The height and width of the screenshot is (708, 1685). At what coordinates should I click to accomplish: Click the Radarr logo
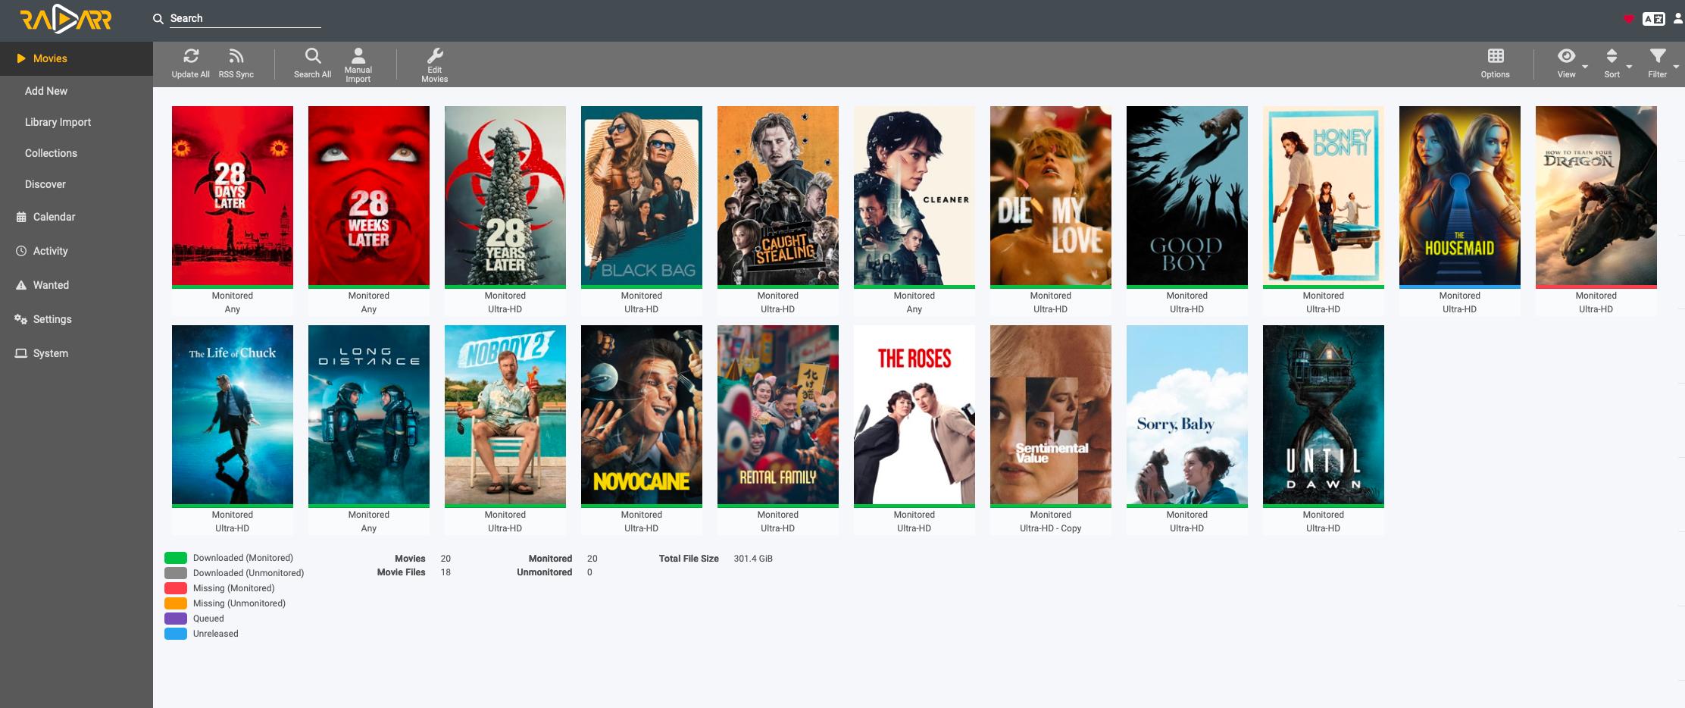(66, 20)
